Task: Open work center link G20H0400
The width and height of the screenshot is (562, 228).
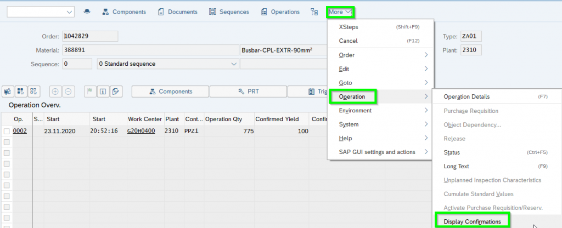Action: 141,132
